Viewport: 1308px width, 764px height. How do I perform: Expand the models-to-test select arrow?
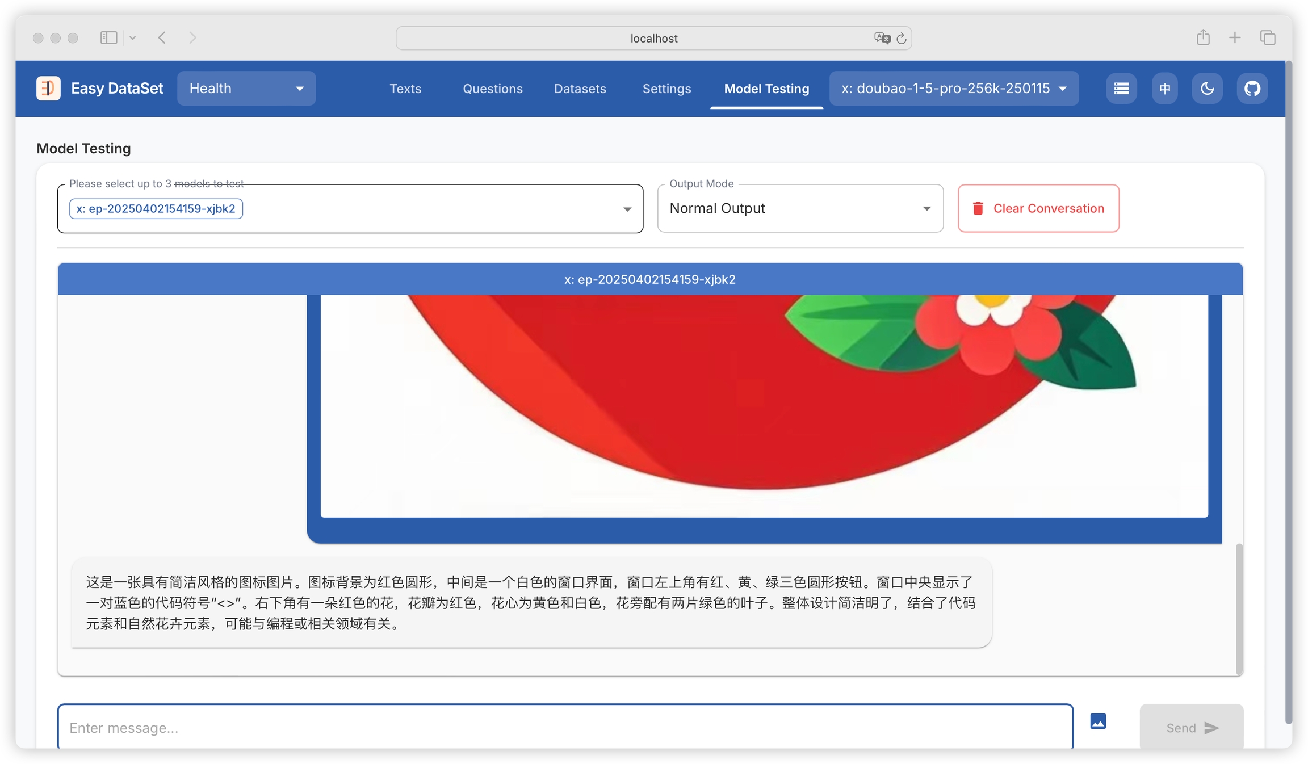tap(627, 209)
